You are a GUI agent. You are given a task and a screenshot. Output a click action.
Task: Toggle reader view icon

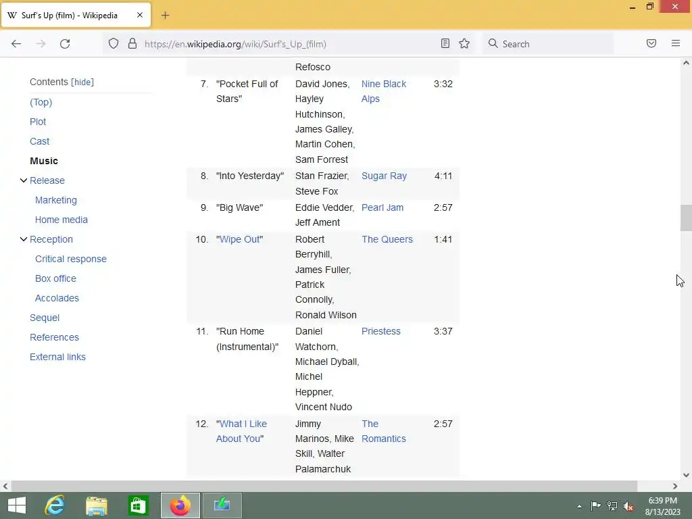coord(445,44)
